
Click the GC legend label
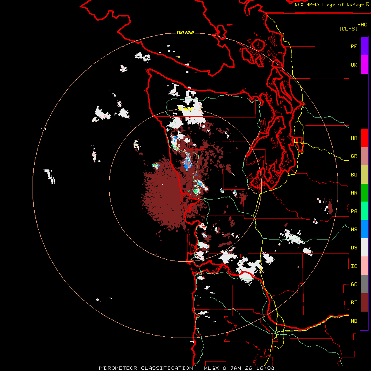(354, 284)
